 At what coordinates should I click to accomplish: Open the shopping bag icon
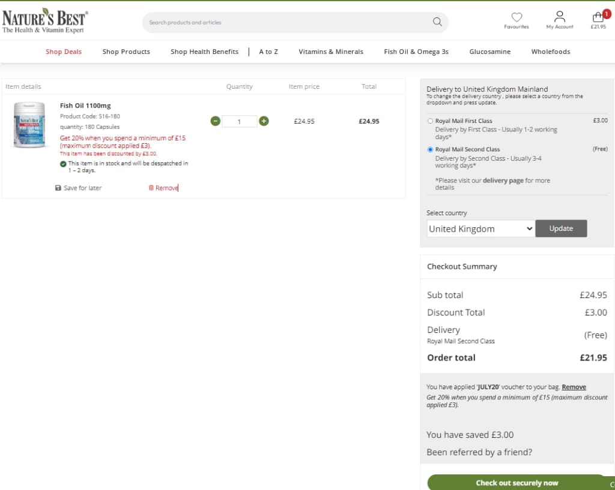[x=598, y=17]
